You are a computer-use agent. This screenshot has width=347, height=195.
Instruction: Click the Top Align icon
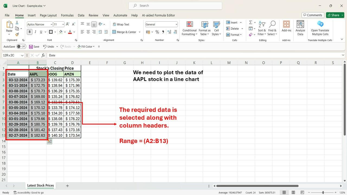tap(82, 24)
